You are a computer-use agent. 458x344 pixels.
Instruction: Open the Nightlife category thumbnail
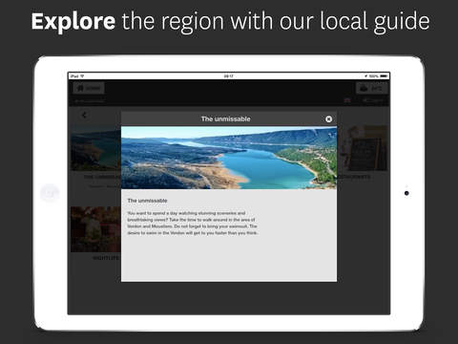(x=95, y=229)
